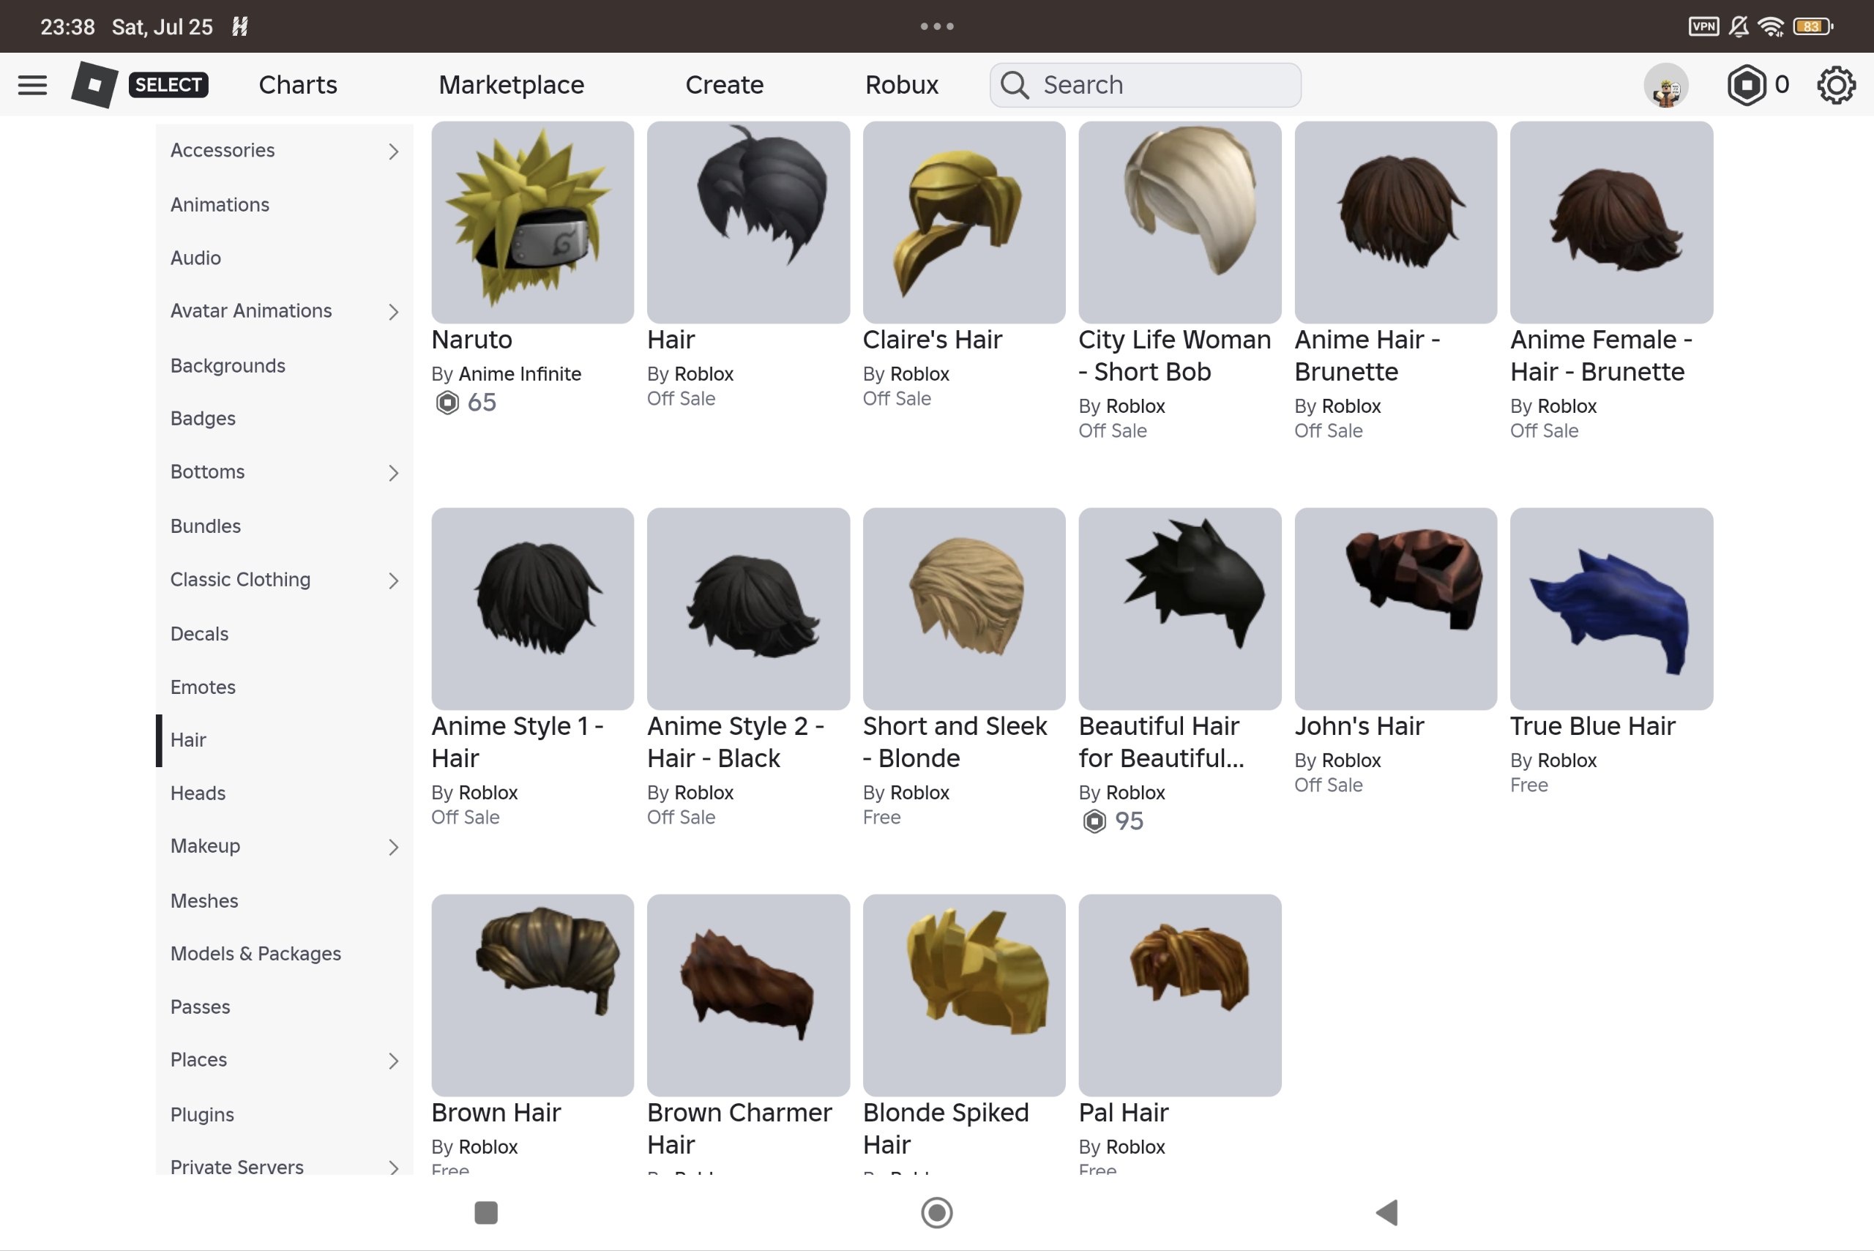Click the battery level indicator
This screenshot has height=1251, width=1874.
1813,26
